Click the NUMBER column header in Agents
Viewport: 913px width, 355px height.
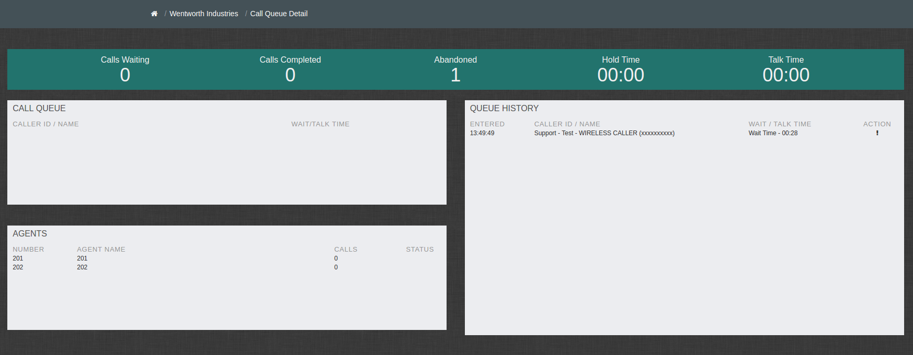coord(28,250)
